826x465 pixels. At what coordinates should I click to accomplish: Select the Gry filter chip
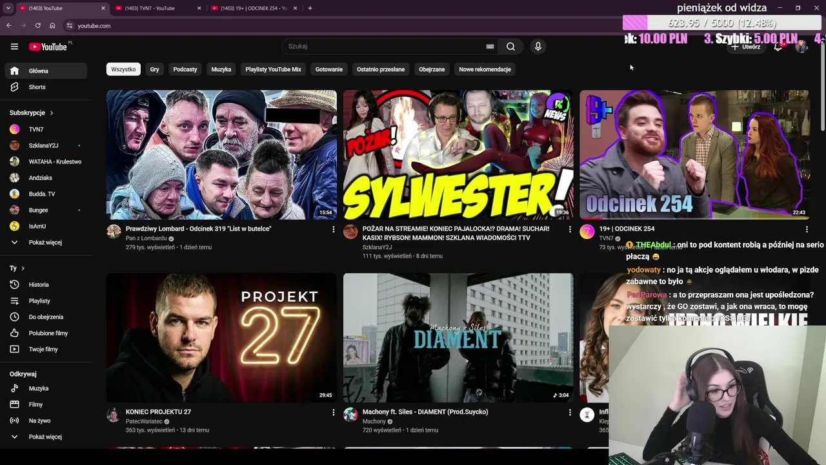click(154, 69)
